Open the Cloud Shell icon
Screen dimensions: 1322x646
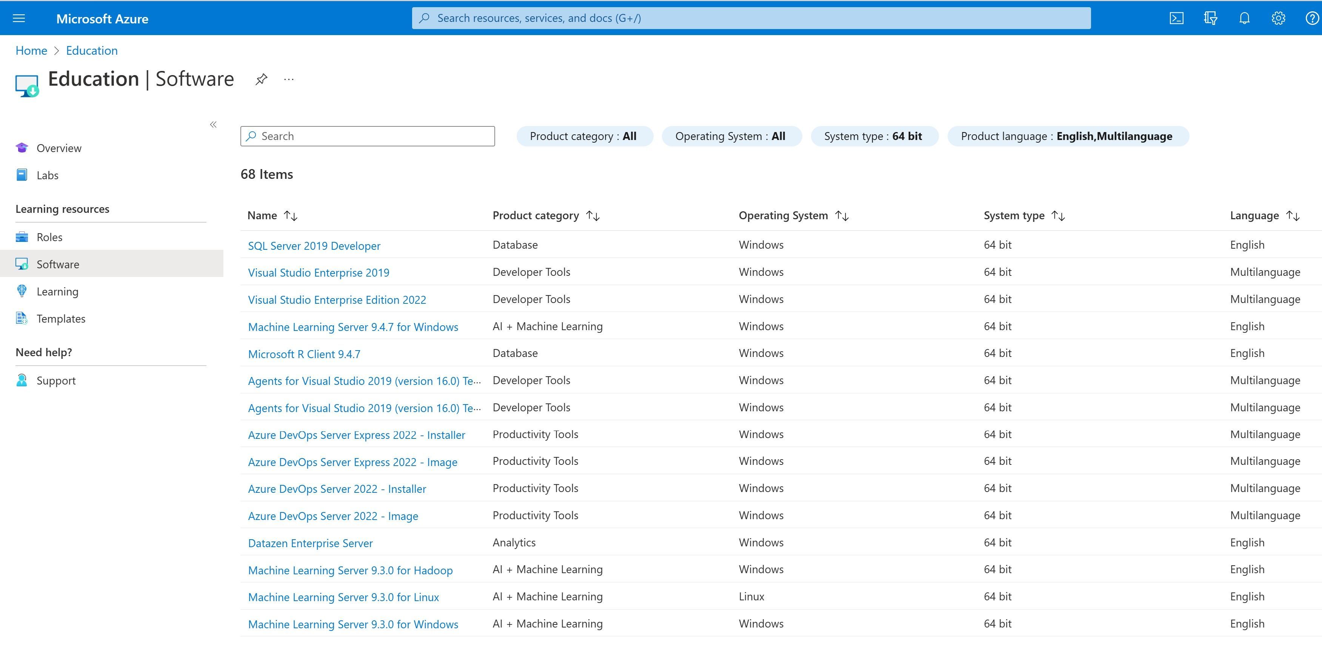click(x=1176, y=18)
